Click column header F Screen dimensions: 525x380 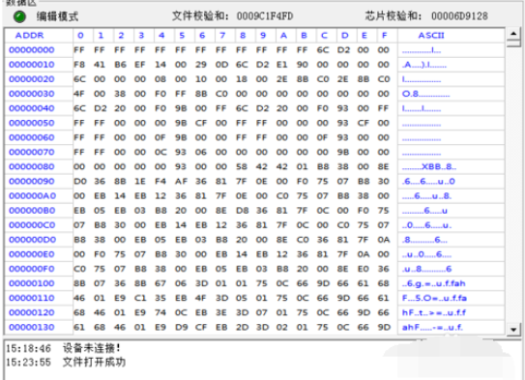(x=385, y=36)
